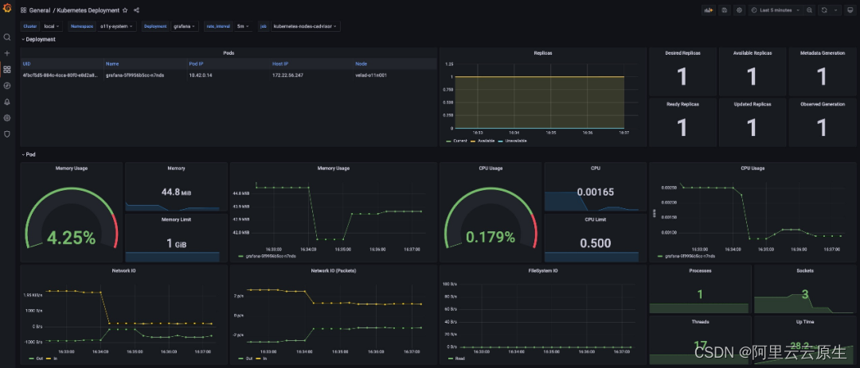Click Pod IP value 10.42.0.14
This screenshot has height=368, width=860.
pyautogui.click(x=200, y=75)
